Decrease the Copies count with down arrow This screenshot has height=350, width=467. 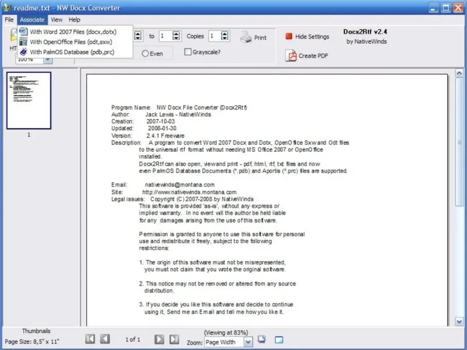(225, 38)
